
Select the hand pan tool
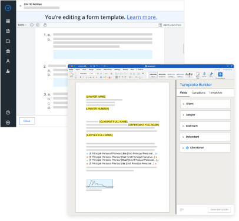pos(45,25)
